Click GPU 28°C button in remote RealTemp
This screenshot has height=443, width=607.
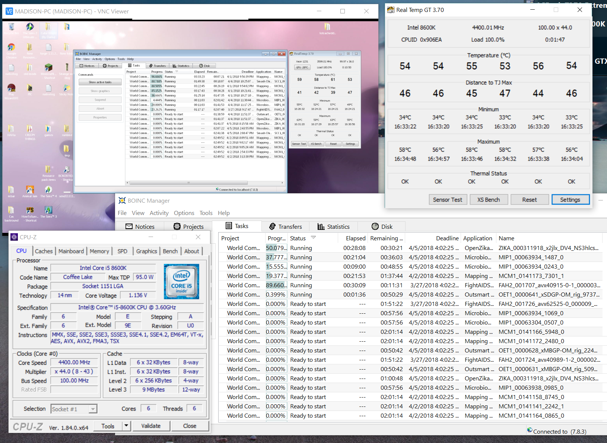click(302, 67)
